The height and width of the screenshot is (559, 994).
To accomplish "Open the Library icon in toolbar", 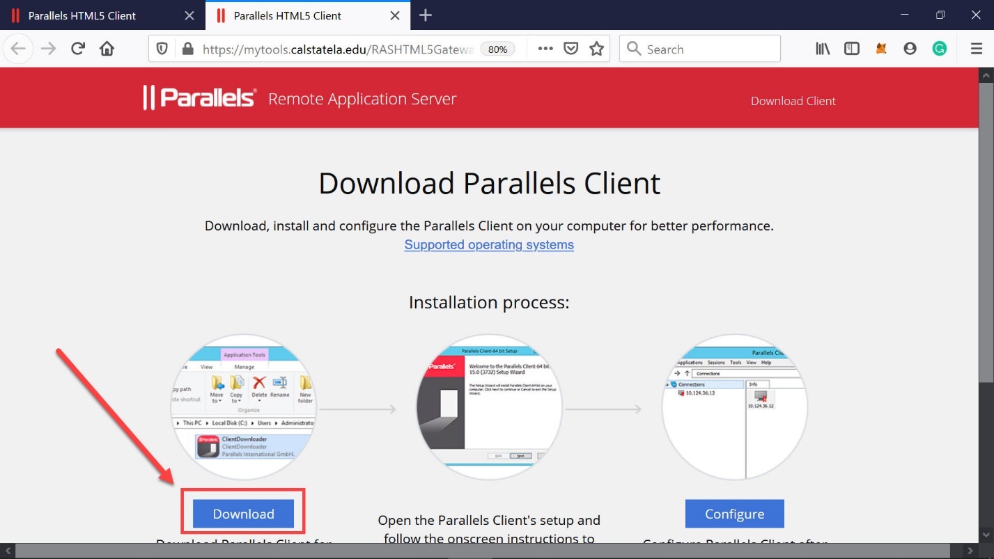I will pyautogui.click(x=823, y=49).
